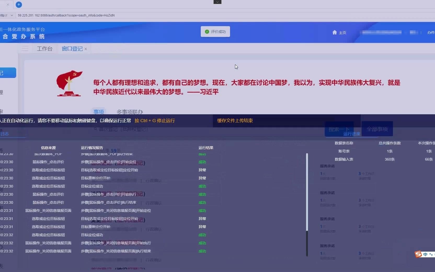
Task: Click the 办件 icon at the top right
Action: point(431,33)
